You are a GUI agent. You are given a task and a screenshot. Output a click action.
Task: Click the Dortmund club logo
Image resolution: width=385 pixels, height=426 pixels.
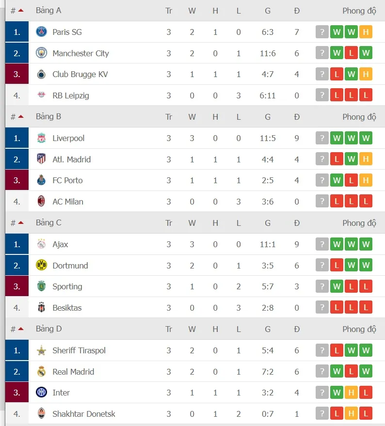coord(41,265)
